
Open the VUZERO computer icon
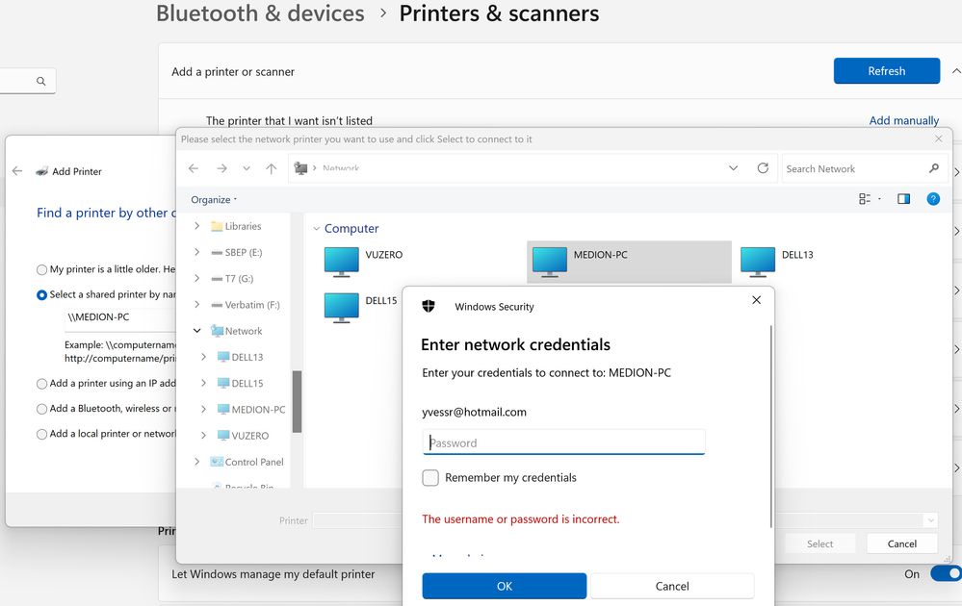click(341, 261)
